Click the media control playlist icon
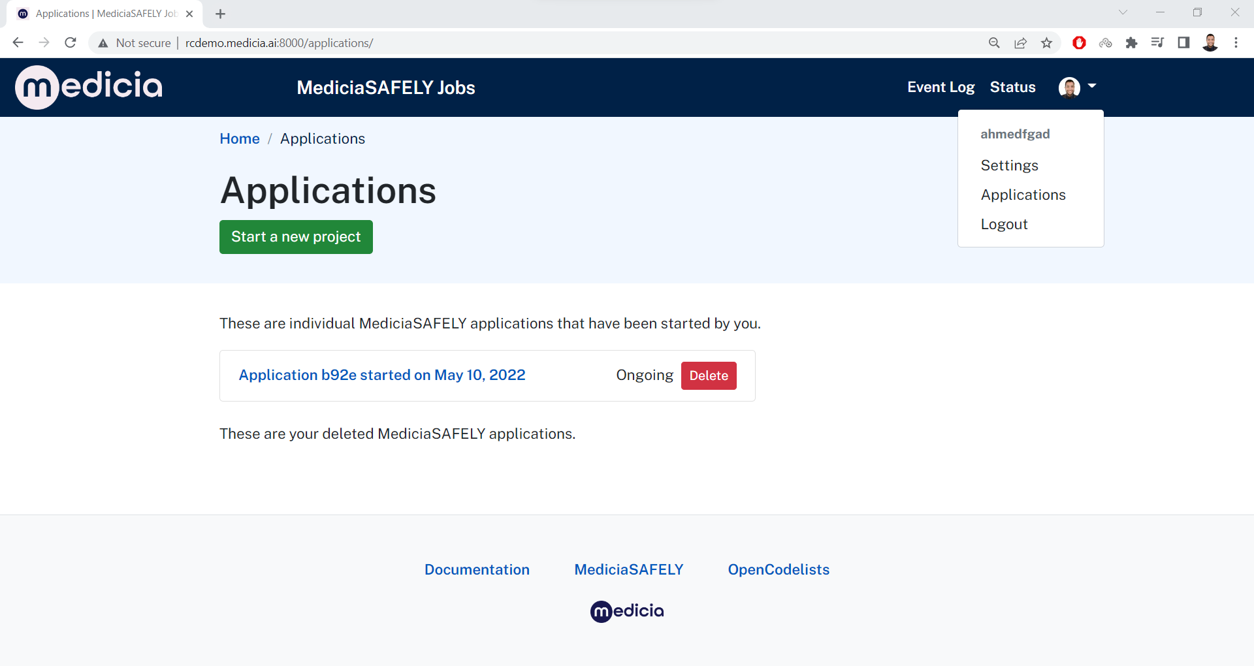Viewport: 1254px width, 666px height. pyautogui.click(x=1157, y=43)
